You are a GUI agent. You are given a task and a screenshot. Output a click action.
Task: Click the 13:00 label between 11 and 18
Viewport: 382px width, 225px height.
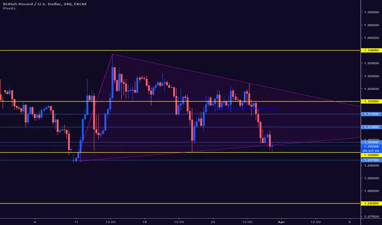pos(110,222)
